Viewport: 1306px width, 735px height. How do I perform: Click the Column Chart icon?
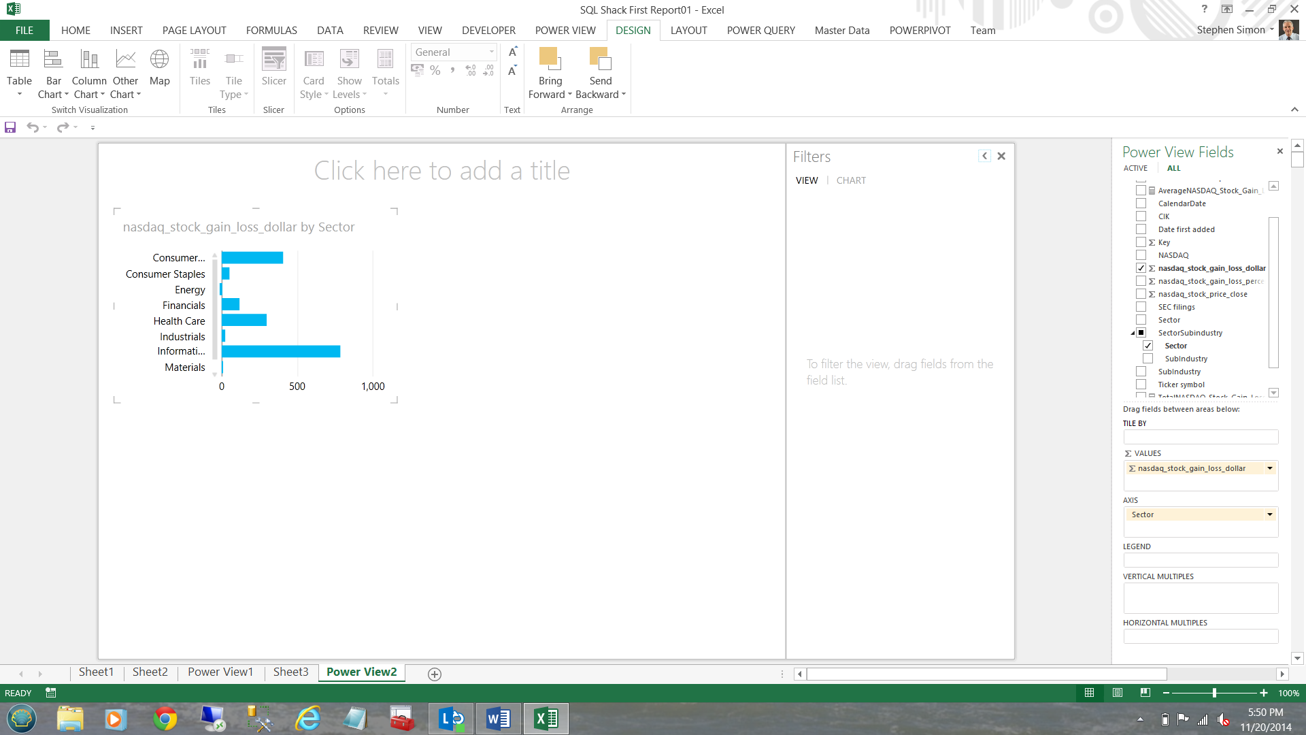pos(89,60)
